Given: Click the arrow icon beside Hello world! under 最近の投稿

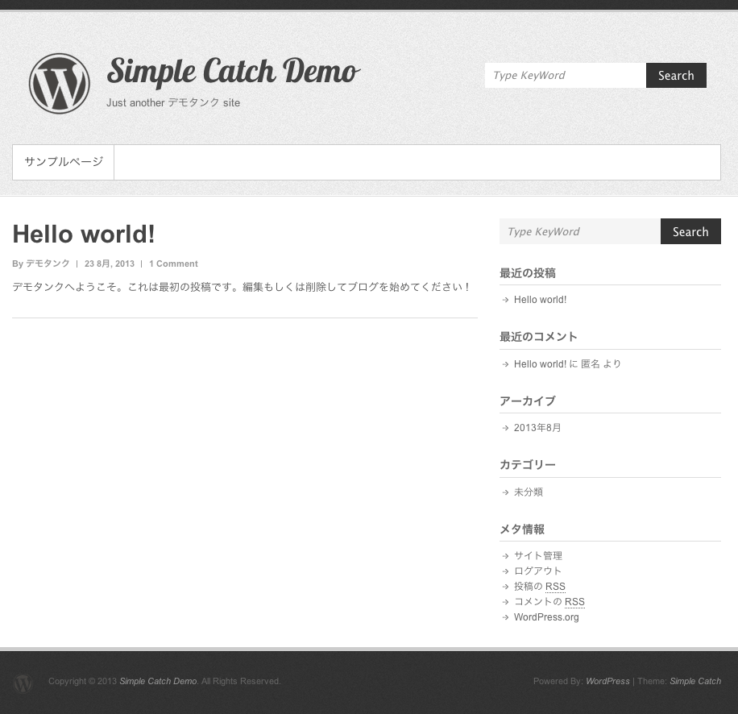Looking at the screenshot, I should click(506, 299).
